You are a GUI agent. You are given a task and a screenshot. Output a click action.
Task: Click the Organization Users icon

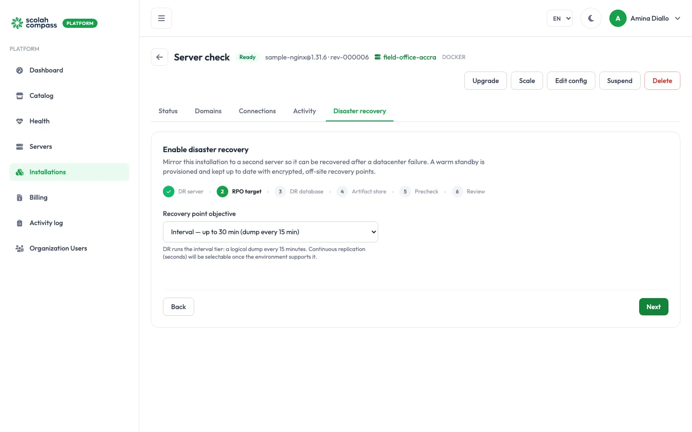point(20,248)
